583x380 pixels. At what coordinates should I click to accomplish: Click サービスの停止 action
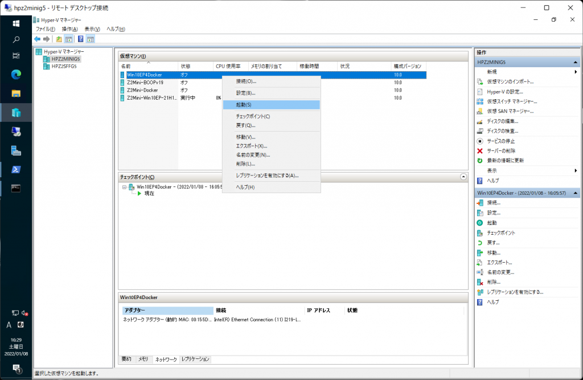500,141
